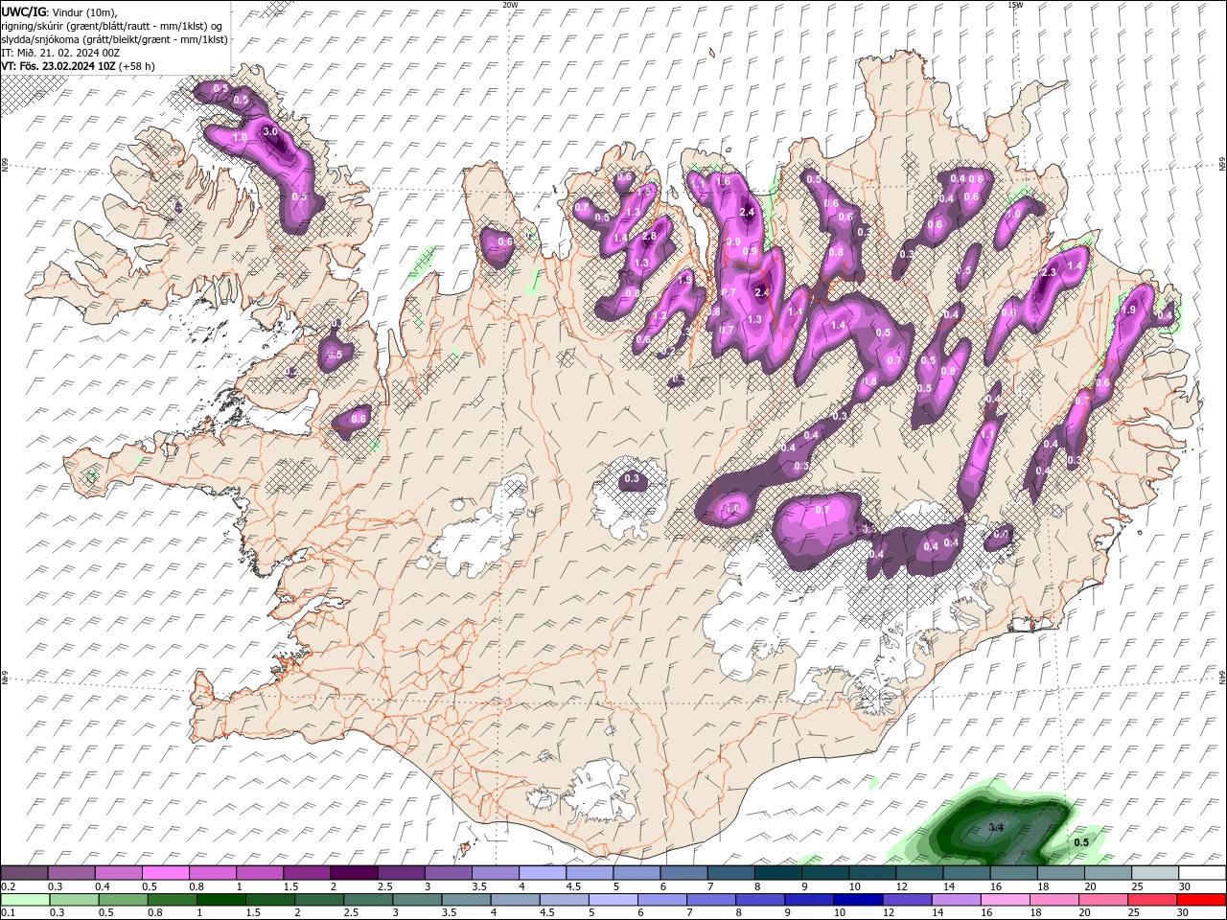Click the '15W' longitude label at top
1227x920 pixels.
point(1014,5)
